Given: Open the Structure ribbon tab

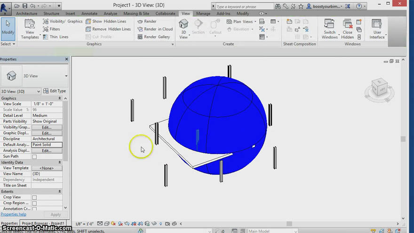Looking at the screenshot, I should click(x=51, y=14).
